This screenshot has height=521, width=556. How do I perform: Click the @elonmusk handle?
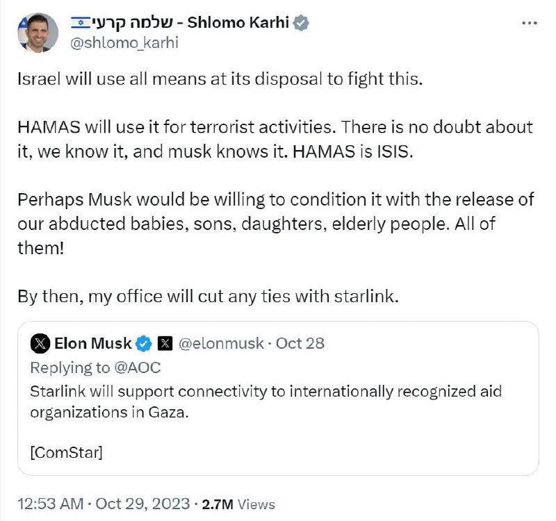pos(221,343)
